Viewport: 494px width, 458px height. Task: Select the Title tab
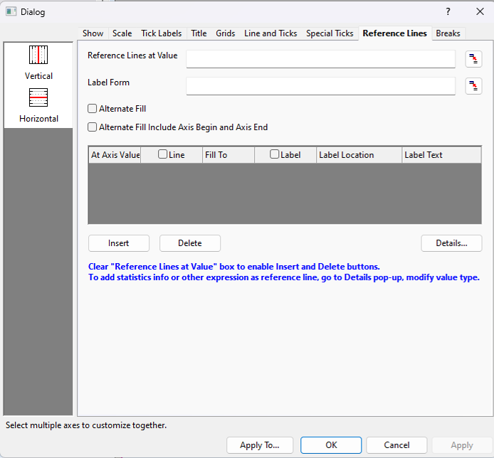199,33
